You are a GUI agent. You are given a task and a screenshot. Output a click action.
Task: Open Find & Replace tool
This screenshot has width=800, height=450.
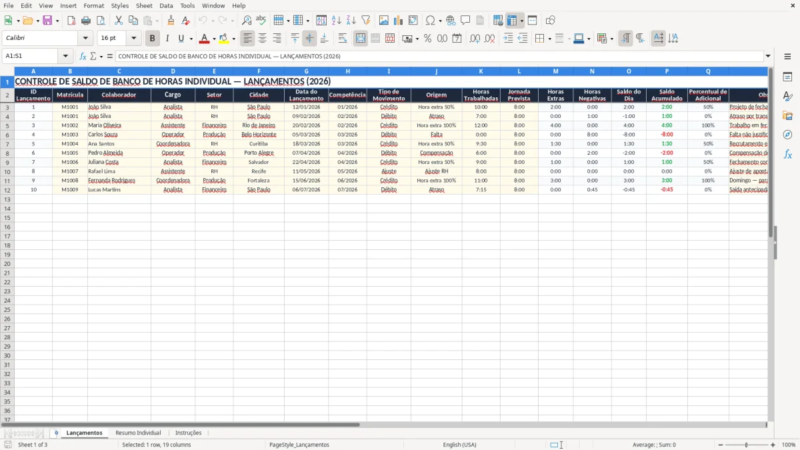pyautogui.click(x=247, y=21)
